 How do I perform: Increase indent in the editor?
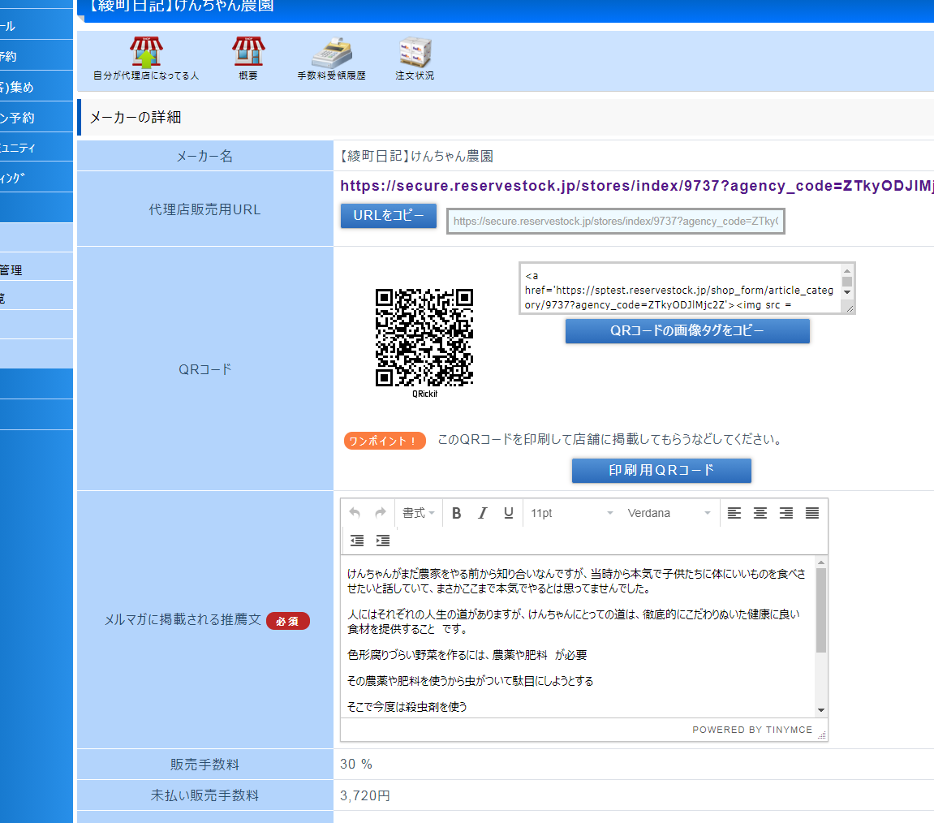(383, 540)
